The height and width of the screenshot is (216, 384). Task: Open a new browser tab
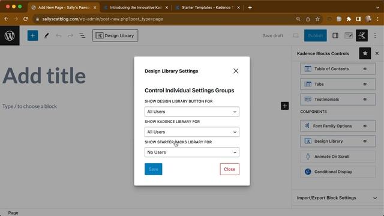[250, 8]
